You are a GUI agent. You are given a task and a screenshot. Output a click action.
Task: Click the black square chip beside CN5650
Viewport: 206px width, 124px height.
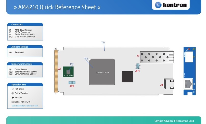tap(127, 77)
